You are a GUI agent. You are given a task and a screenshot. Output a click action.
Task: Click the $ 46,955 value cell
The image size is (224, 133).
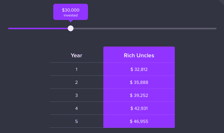pyautogui.click(x=139, y=121)
